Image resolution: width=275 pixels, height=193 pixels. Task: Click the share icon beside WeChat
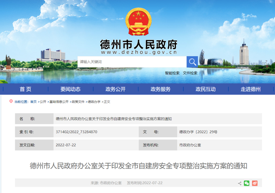(240, 183)
